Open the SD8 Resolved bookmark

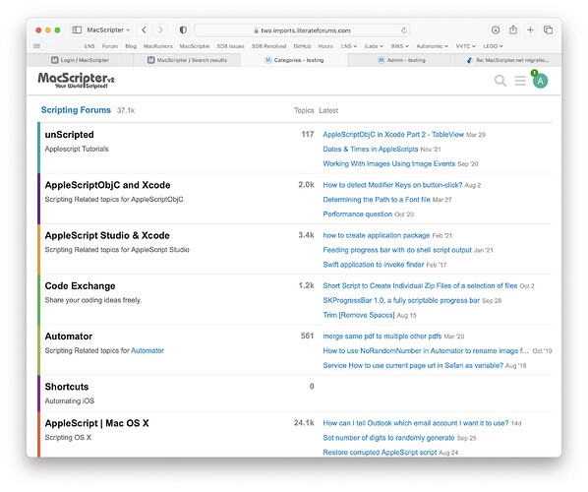click(268, 46)
